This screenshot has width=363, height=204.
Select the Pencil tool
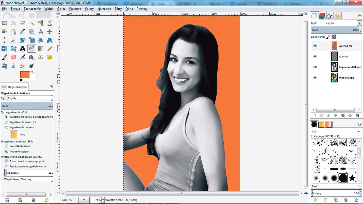pos(50,49)
